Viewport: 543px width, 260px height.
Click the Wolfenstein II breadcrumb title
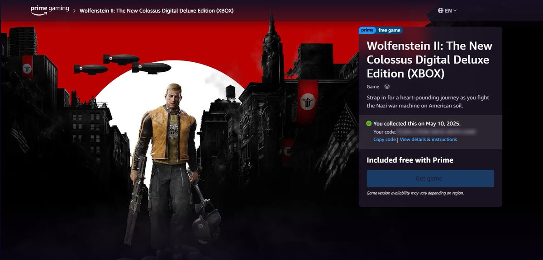click(x=157, y=10)
